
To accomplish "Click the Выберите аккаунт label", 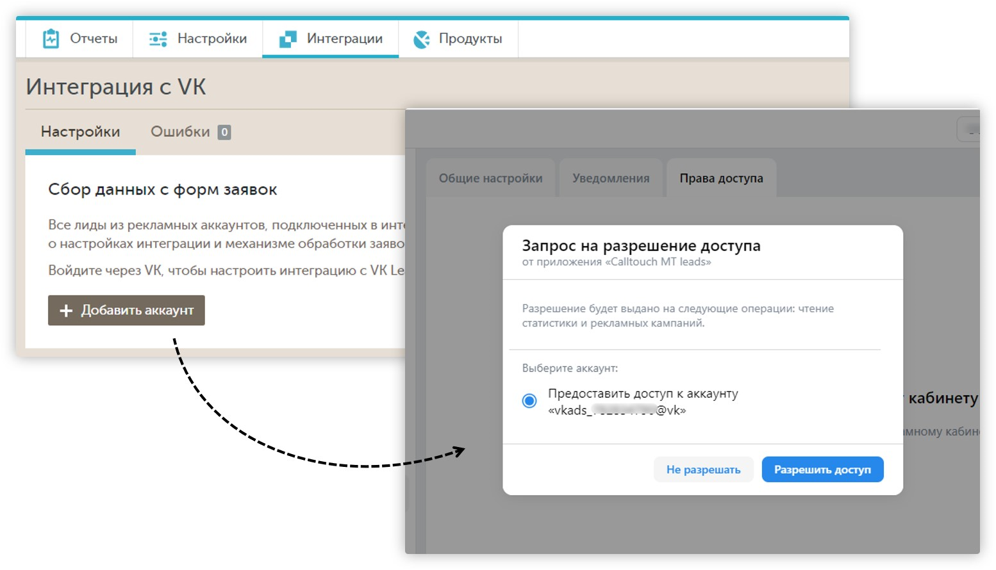I will click(x=570, y=368).
